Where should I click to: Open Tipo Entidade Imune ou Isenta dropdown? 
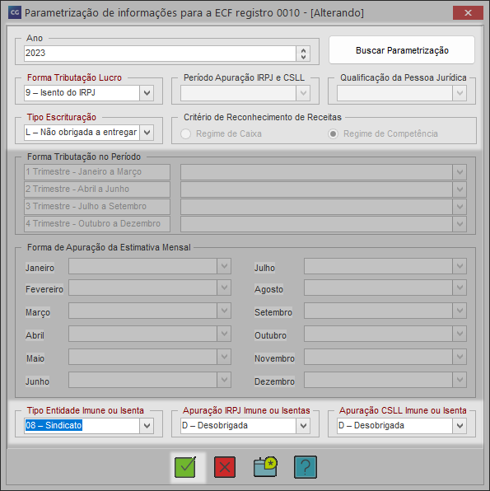pyautogui.click(x=147, y=426)
